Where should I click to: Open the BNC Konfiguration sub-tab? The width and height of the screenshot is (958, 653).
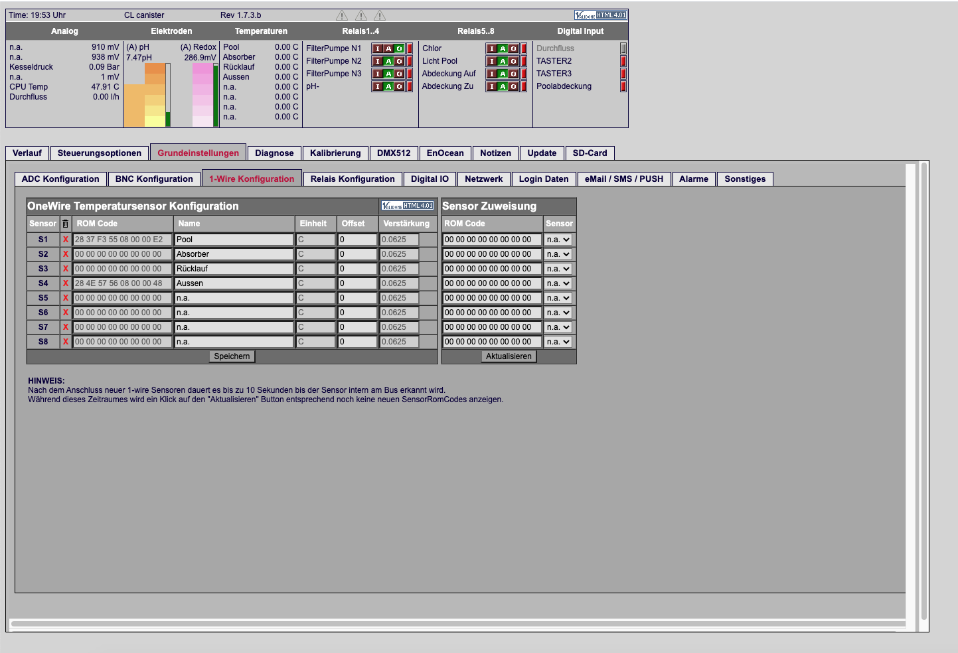(154, 179)
